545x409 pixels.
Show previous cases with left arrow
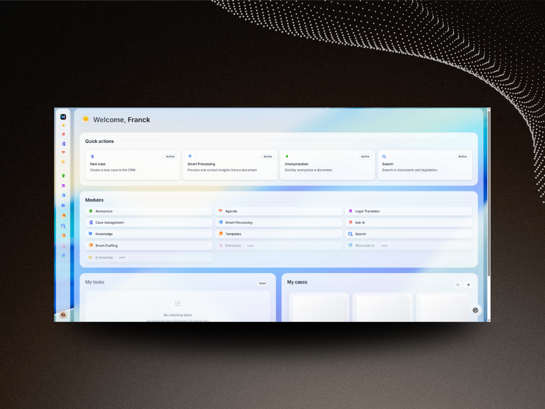pyautogui.click(x=458, y=285)
